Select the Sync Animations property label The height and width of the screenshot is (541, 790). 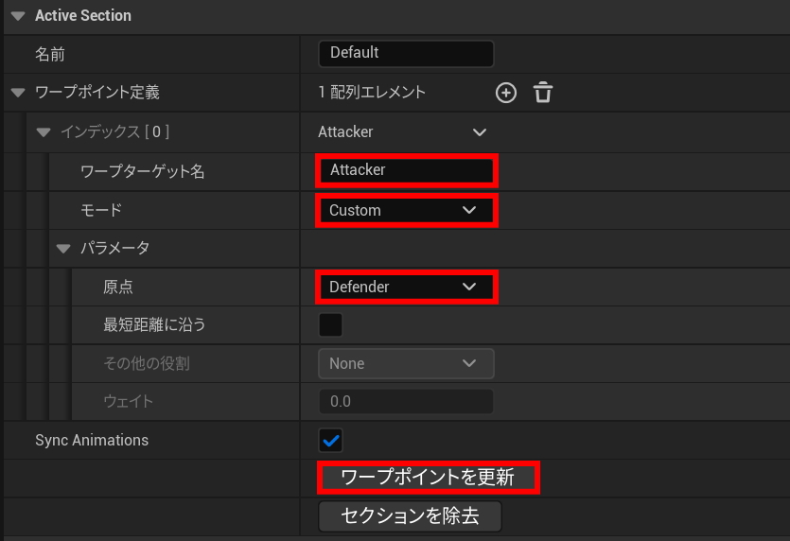[92, 440]
